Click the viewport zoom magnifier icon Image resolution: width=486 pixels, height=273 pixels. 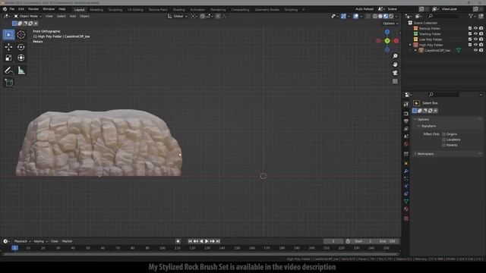coord(395,56)
